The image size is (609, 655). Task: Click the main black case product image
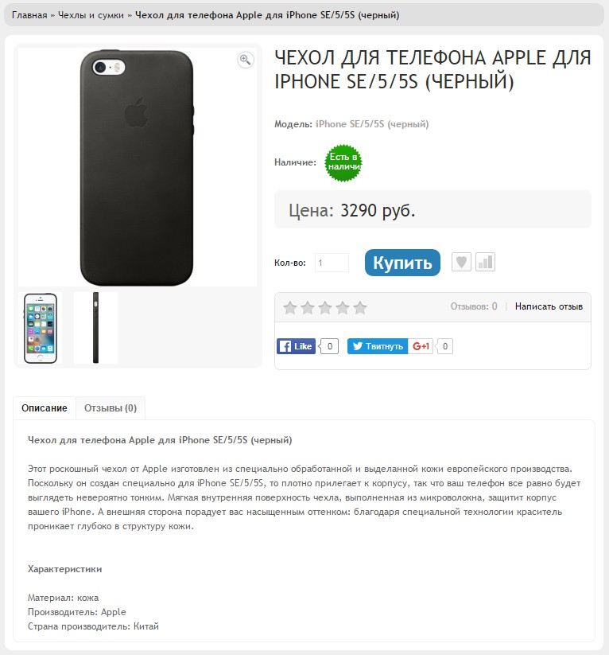click(137, 167)
